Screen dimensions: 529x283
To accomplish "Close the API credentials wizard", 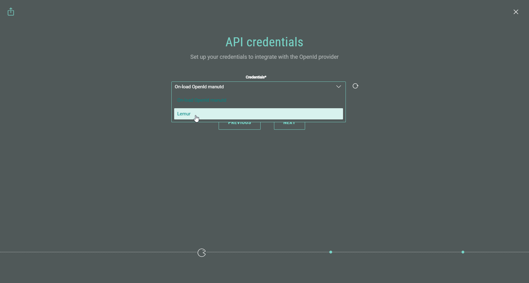I will click(516, 12).
